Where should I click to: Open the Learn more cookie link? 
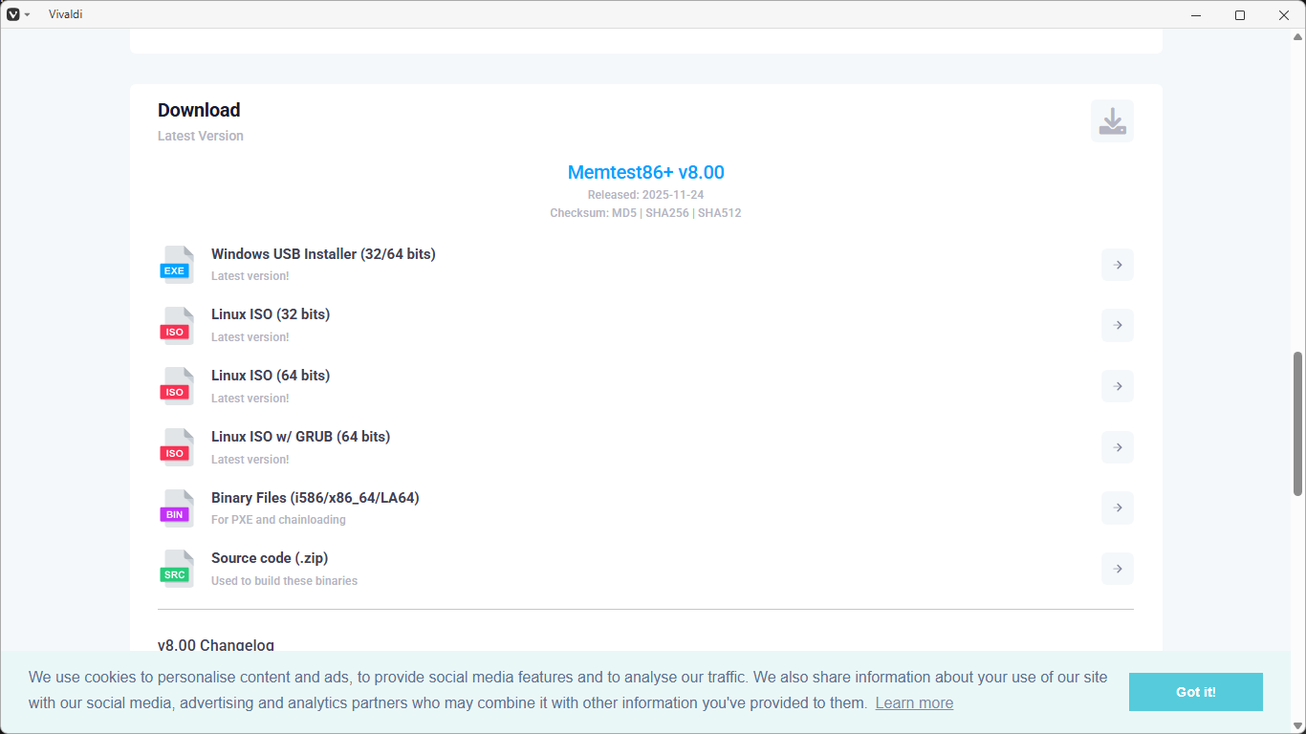pos(914,703)
